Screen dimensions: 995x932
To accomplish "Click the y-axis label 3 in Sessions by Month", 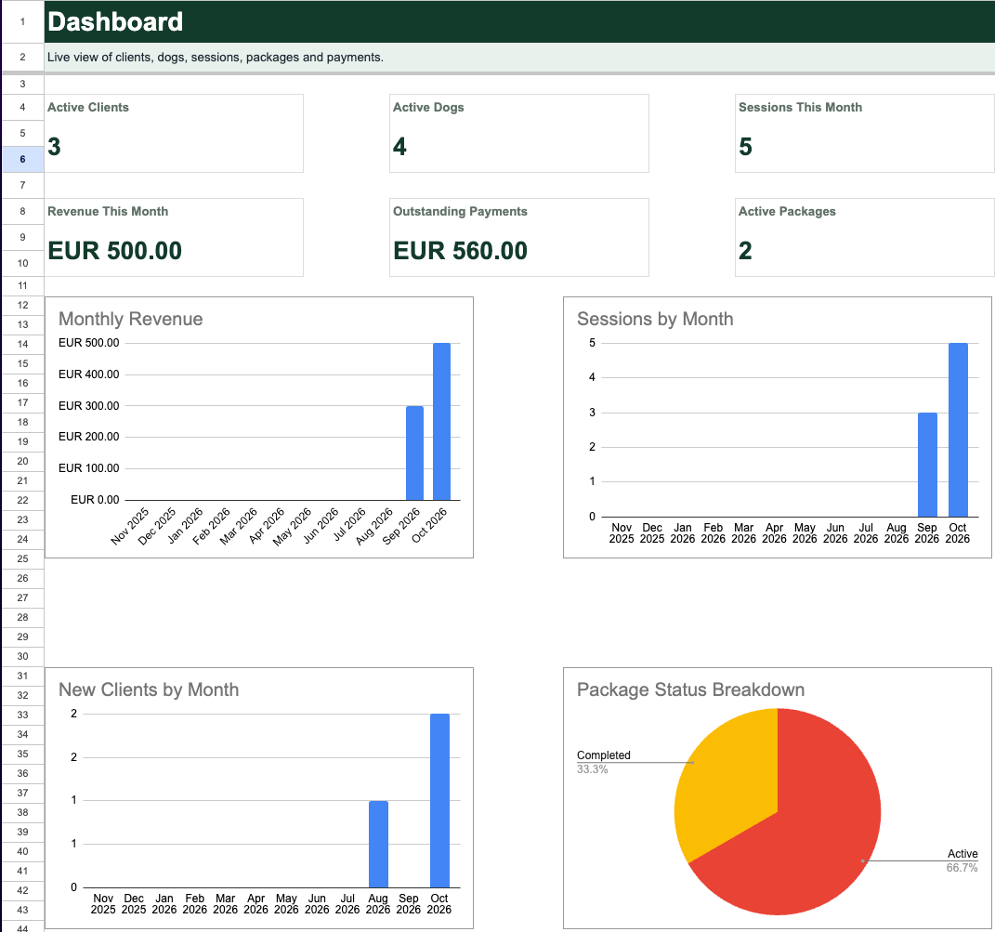I will pyautogui.click(x=592, y=412).
